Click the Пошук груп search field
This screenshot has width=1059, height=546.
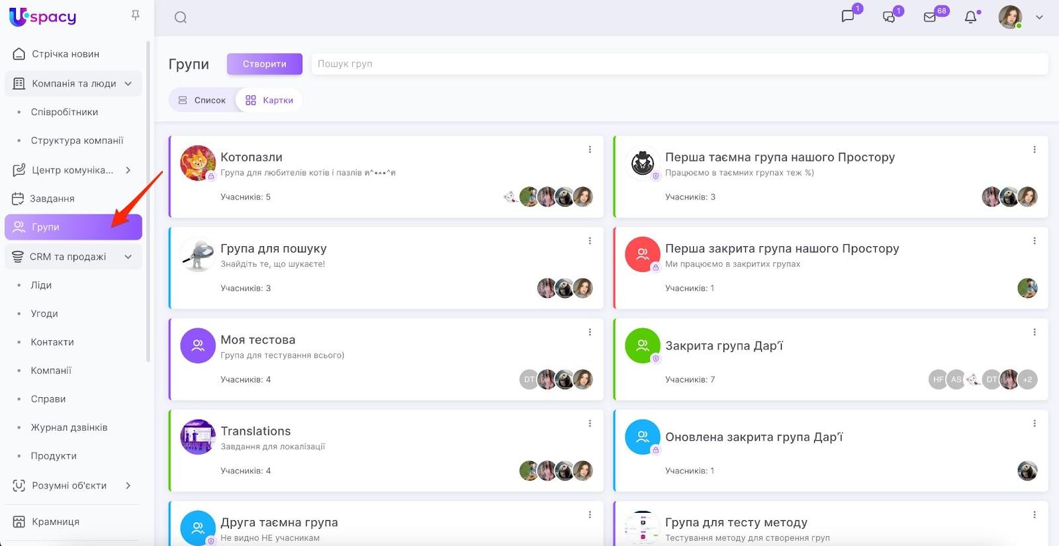point(679,64)
